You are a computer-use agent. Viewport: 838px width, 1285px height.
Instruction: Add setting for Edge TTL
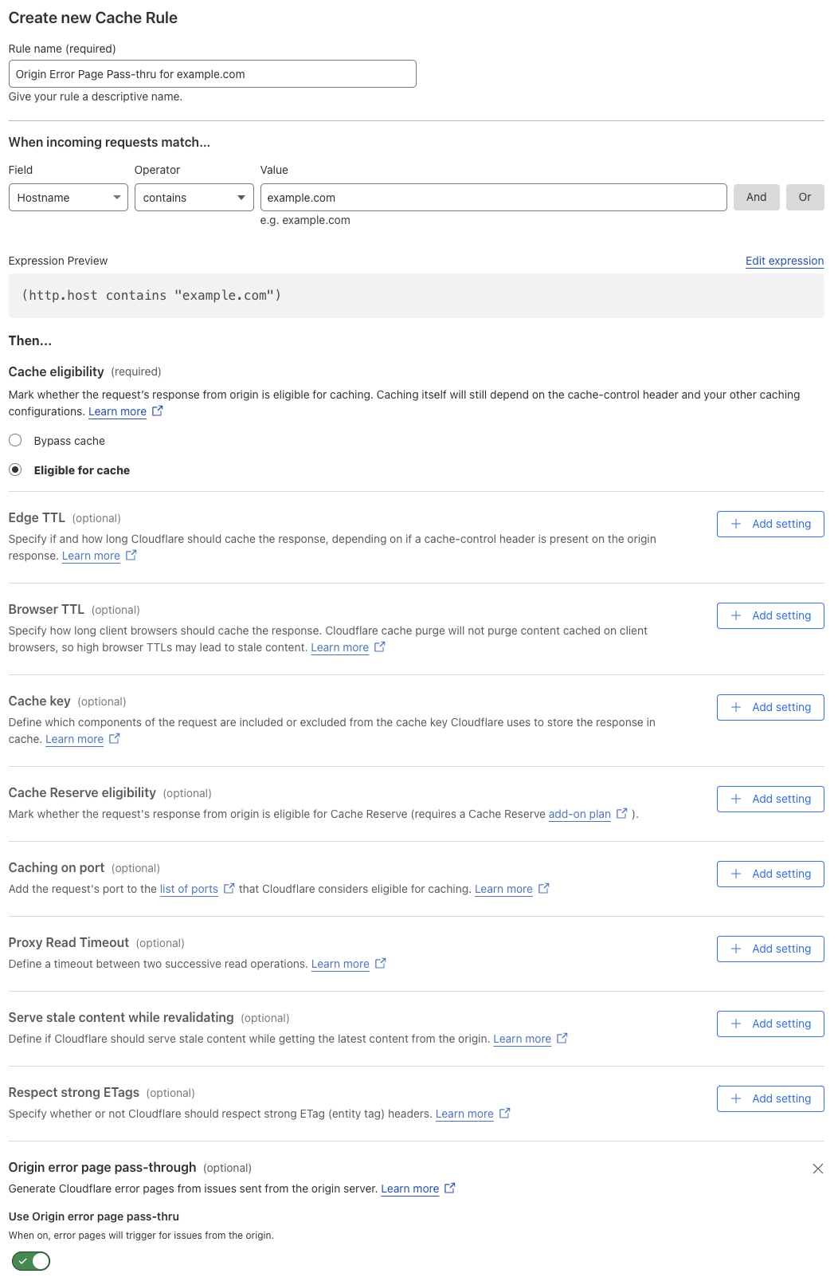[x=770, y=524]
